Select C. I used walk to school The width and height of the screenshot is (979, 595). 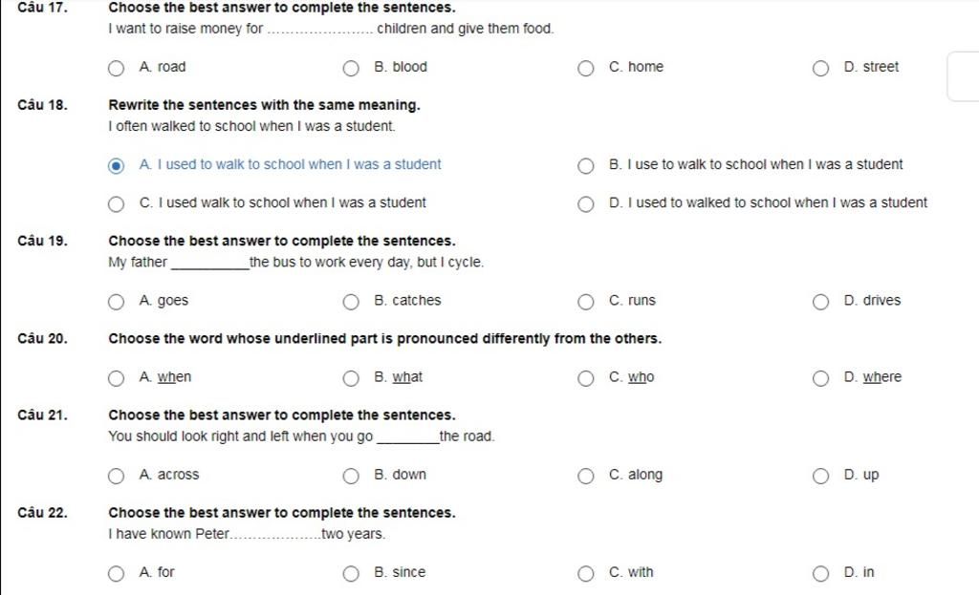pos(116,204)
